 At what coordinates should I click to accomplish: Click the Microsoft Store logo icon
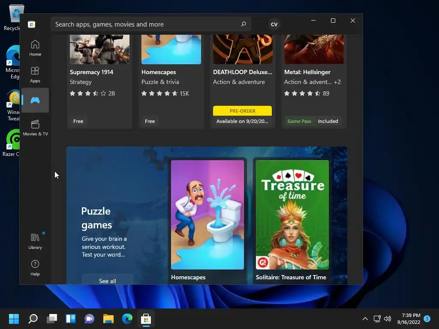pos(32,24)
